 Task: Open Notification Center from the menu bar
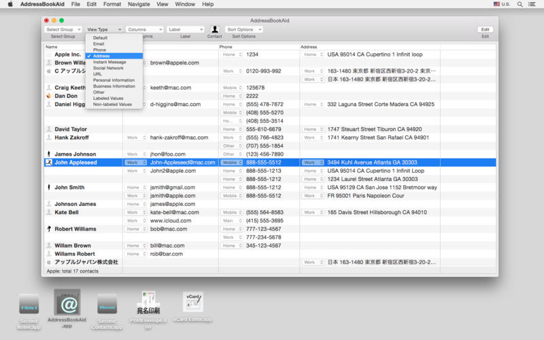(534, 4)
